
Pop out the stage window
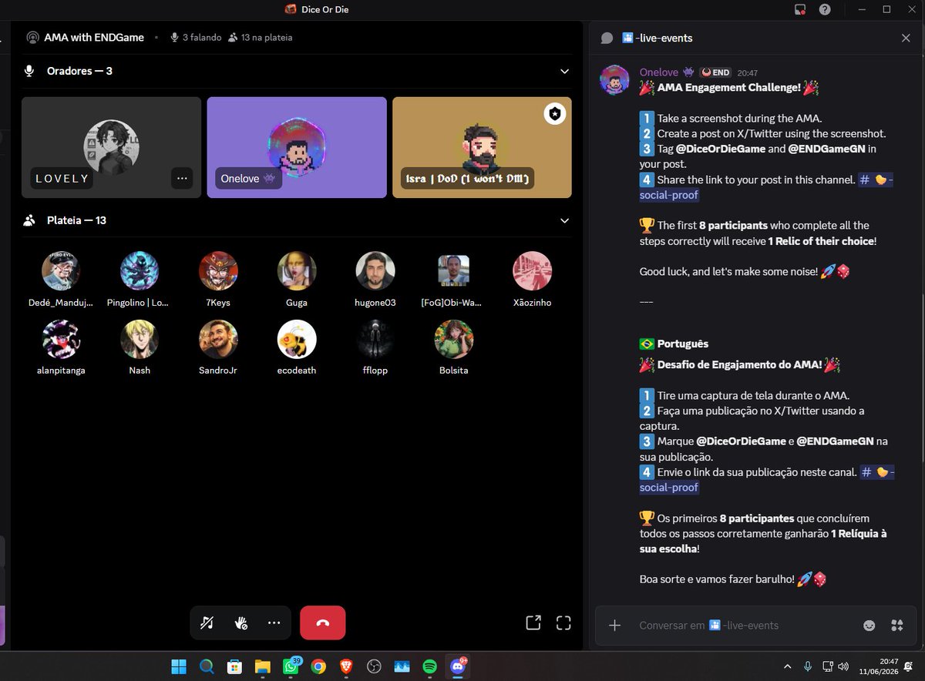pos(533,622)
